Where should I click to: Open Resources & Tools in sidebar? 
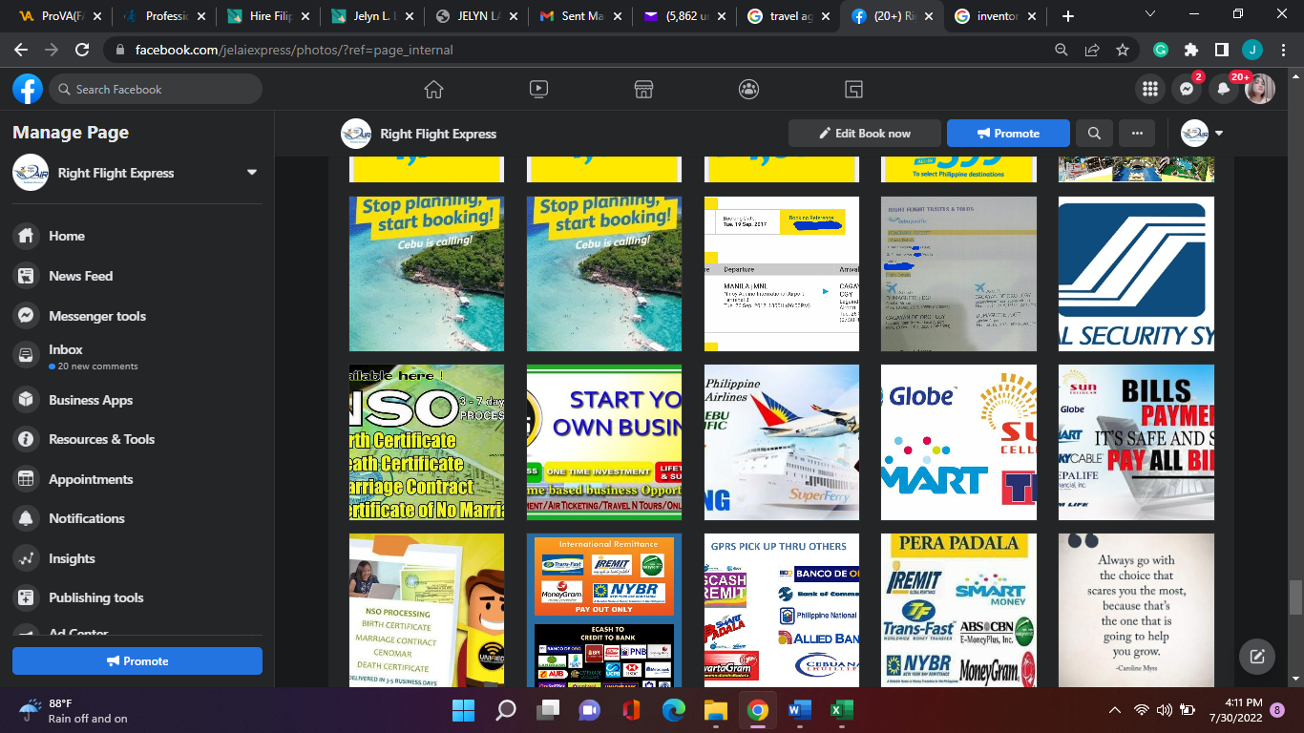coord(137,439)
